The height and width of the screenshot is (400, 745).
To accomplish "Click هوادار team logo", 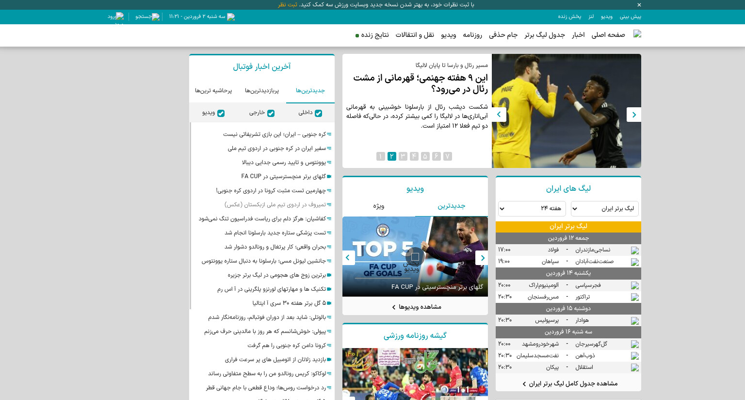I will pyautogui.click(x=635, y=321).
